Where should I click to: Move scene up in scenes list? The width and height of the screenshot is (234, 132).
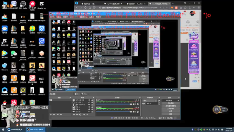[58, 114]
